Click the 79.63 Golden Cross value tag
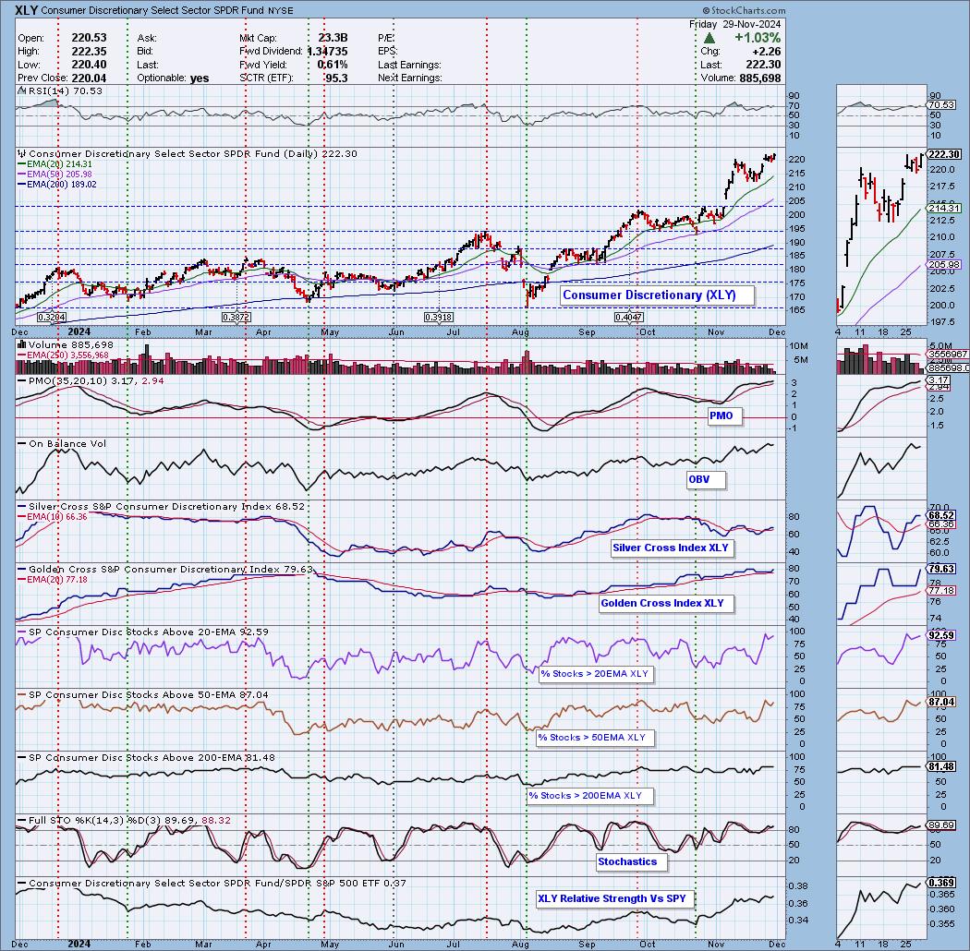970x951 pixels. tap(941, 569)
